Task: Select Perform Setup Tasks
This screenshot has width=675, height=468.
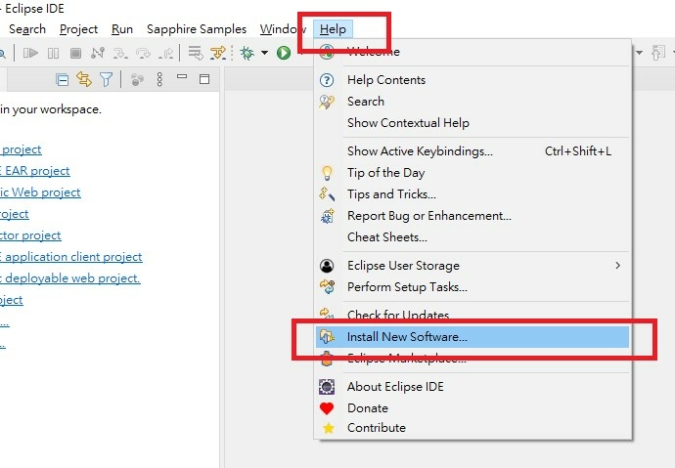Action: pyautogui.click(x=472, y=287)
